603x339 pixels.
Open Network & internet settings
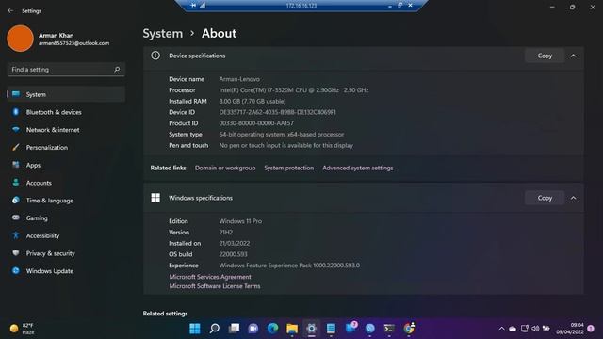coord(66,130)
